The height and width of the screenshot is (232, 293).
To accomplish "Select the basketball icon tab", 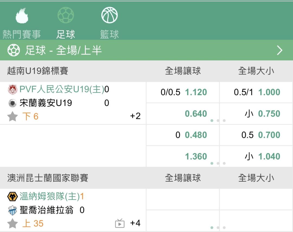I will pyautogui.click(x=109, y=15).
